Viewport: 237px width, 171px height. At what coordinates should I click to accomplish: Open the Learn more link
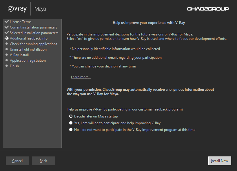pyautogui.click(x=81, y=77)
